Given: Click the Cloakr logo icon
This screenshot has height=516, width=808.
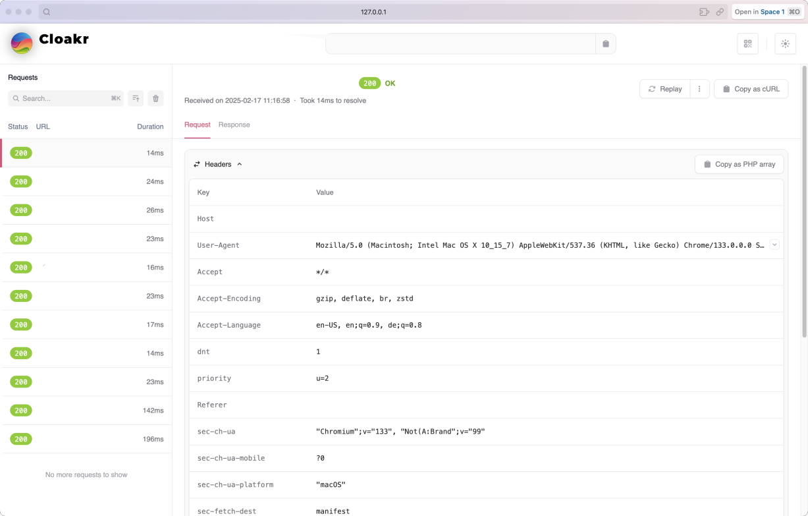Looking at the screenshot, I should coord(22,43).
